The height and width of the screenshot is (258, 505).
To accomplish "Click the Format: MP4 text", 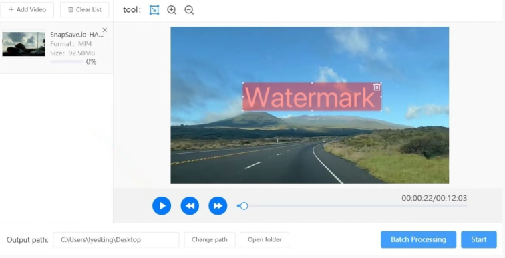I will pos(71,44).
